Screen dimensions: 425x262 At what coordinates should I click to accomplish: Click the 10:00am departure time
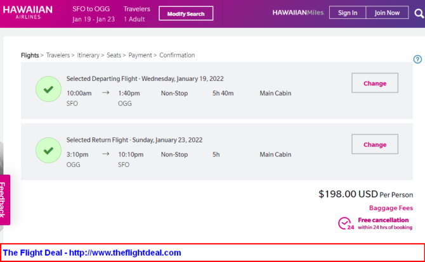(79, 93)
